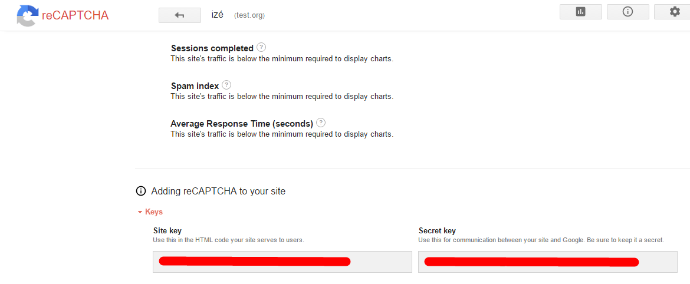Click the reCAPTCHA brand text
This screenshot has height=284, width=690.
[x=75, y=16]
